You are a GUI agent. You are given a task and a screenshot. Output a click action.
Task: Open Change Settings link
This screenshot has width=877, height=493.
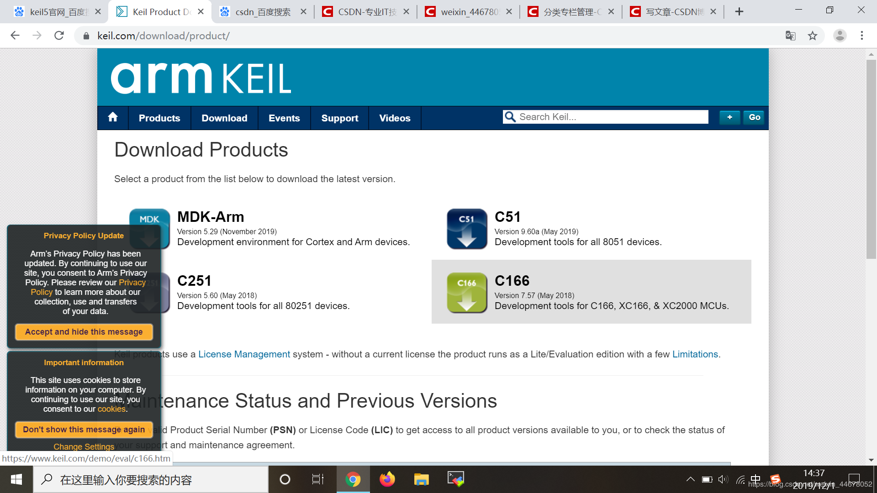click(84, 446)
